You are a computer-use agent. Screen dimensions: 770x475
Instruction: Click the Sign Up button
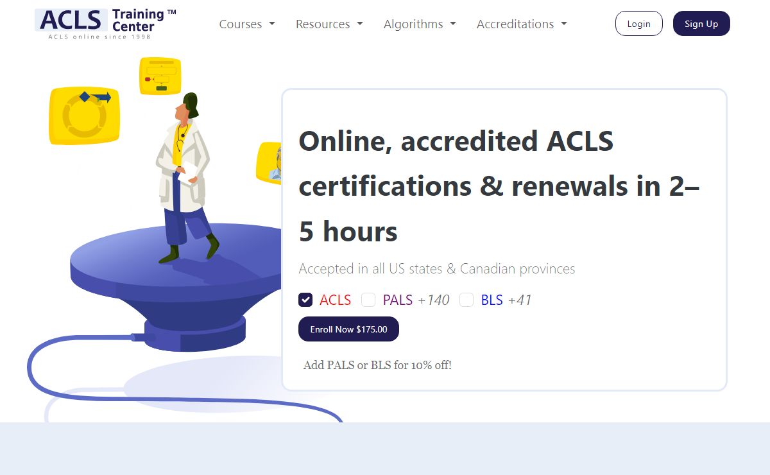(701, 24)
